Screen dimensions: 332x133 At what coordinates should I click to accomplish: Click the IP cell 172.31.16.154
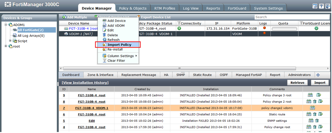(218, 28)
